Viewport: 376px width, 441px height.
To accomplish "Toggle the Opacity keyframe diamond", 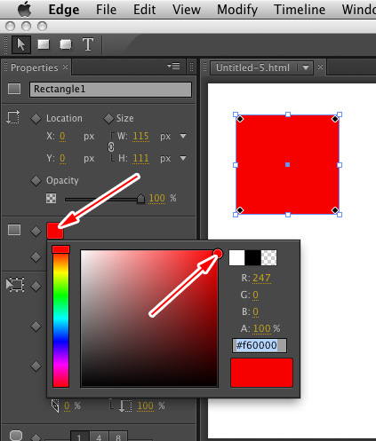I will coord(36,181).
